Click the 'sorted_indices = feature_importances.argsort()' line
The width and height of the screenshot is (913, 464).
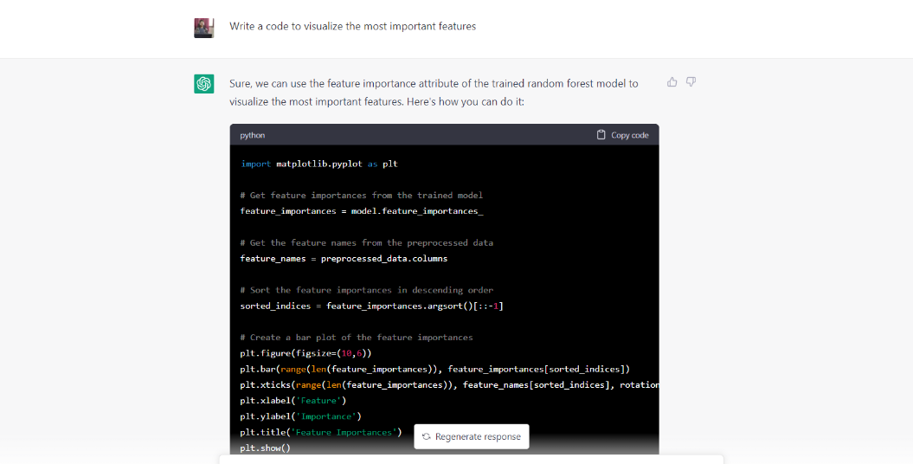[371, 306]
